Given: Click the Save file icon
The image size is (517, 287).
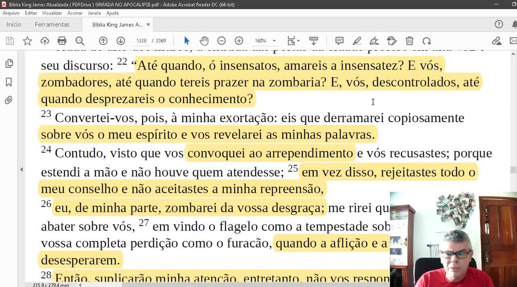Looking at the screenshot, I should (10, 41).
